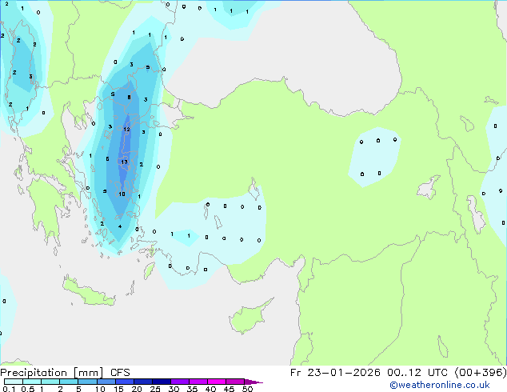The height and width of the screenshot is (392, 507).
Task: Click the '0.1' legend label
Action: [9, 389]
